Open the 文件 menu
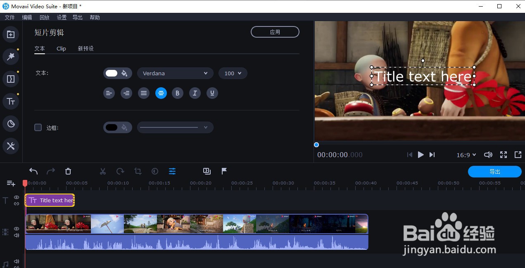This screenshot has height=268, width=525. click(10, 17)
